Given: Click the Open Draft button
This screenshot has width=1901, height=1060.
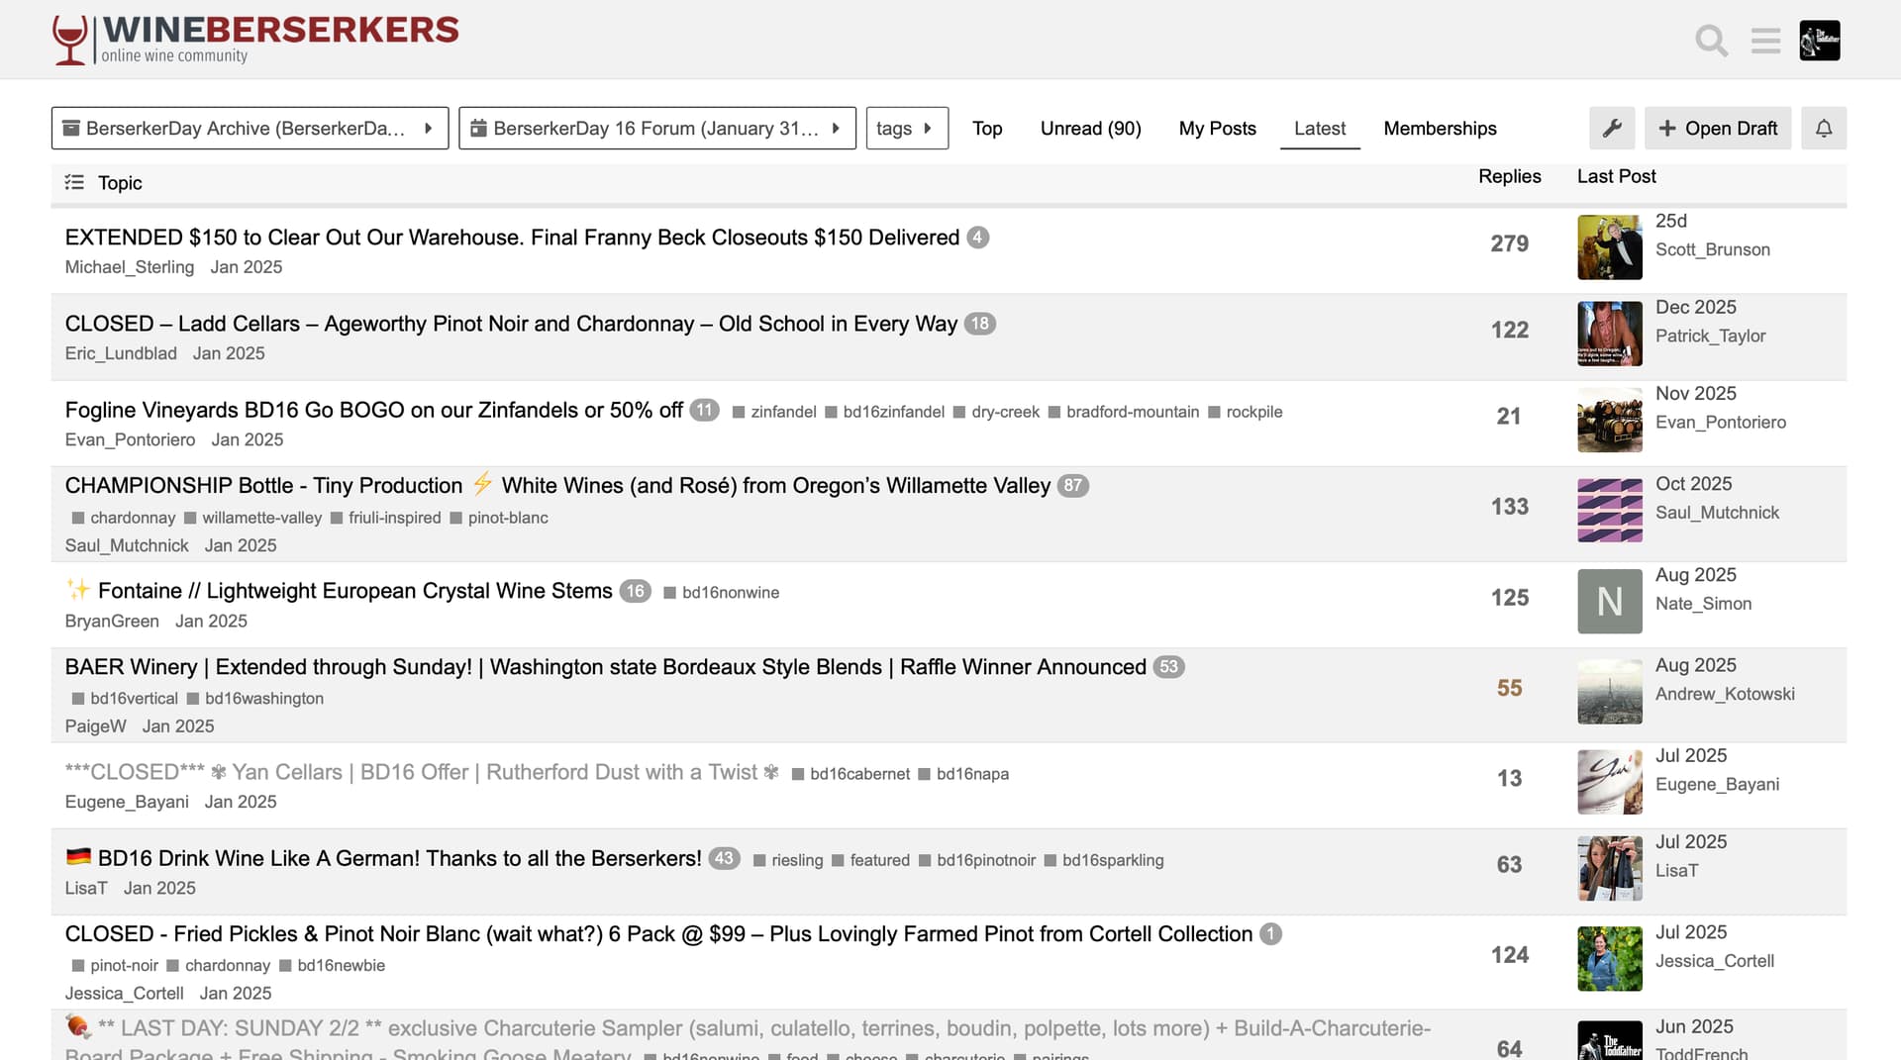Looking at the screenshot, I should point(1718,129).
